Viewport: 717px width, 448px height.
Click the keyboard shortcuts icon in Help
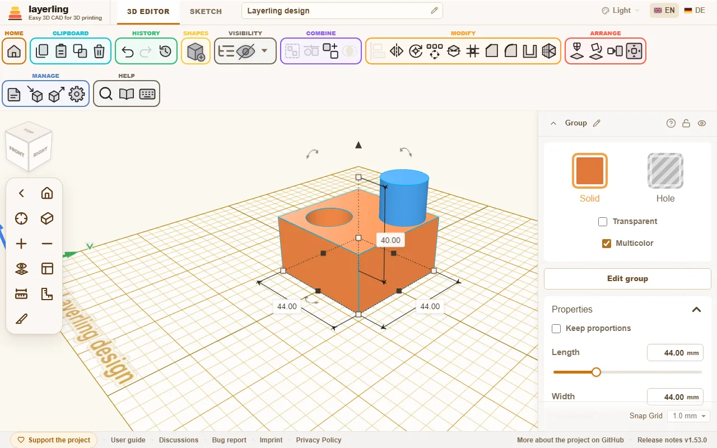pyautogui.click(x=147, y=94)
